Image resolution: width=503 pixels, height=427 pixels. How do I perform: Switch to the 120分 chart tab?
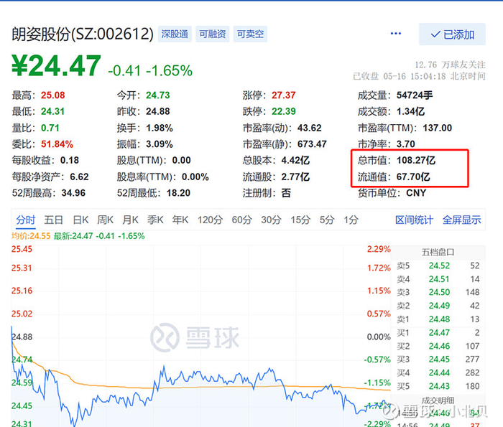pyautogui.click(x=210, y=220)
